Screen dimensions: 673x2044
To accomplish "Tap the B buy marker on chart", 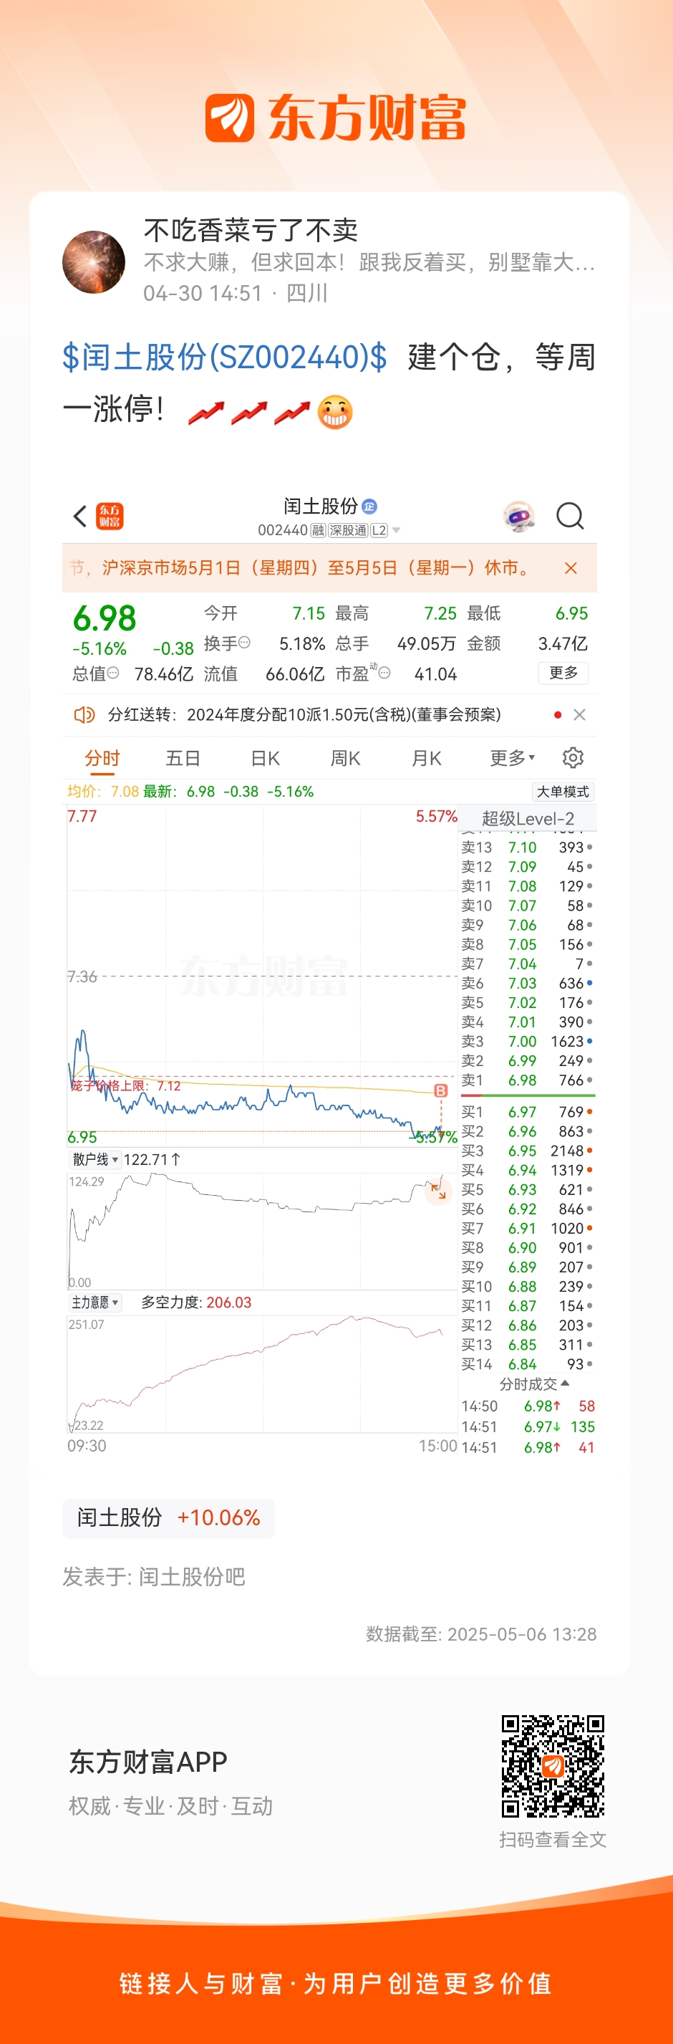I will pyautogui.click(x=441, y=1090).
